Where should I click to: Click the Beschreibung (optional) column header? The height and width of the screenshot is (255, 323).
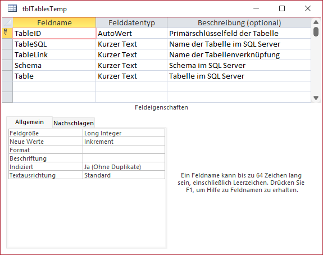click(x=239, y=22)
